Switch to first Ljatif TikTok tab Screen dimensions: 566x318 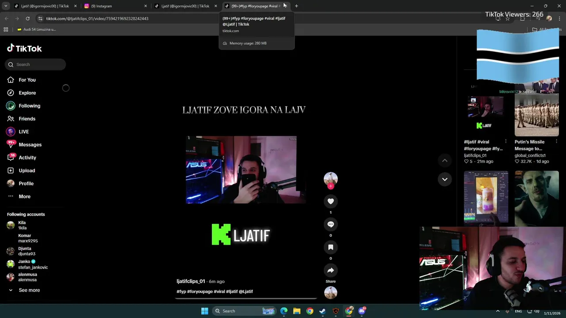44,6
